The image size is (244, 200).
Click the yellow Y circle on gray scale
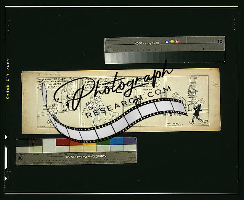click(x=172, y=42)
